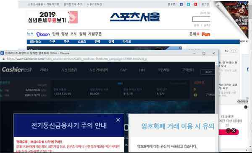Open the 포토 menu item
252x153 pixels.
tap(73, 34)
